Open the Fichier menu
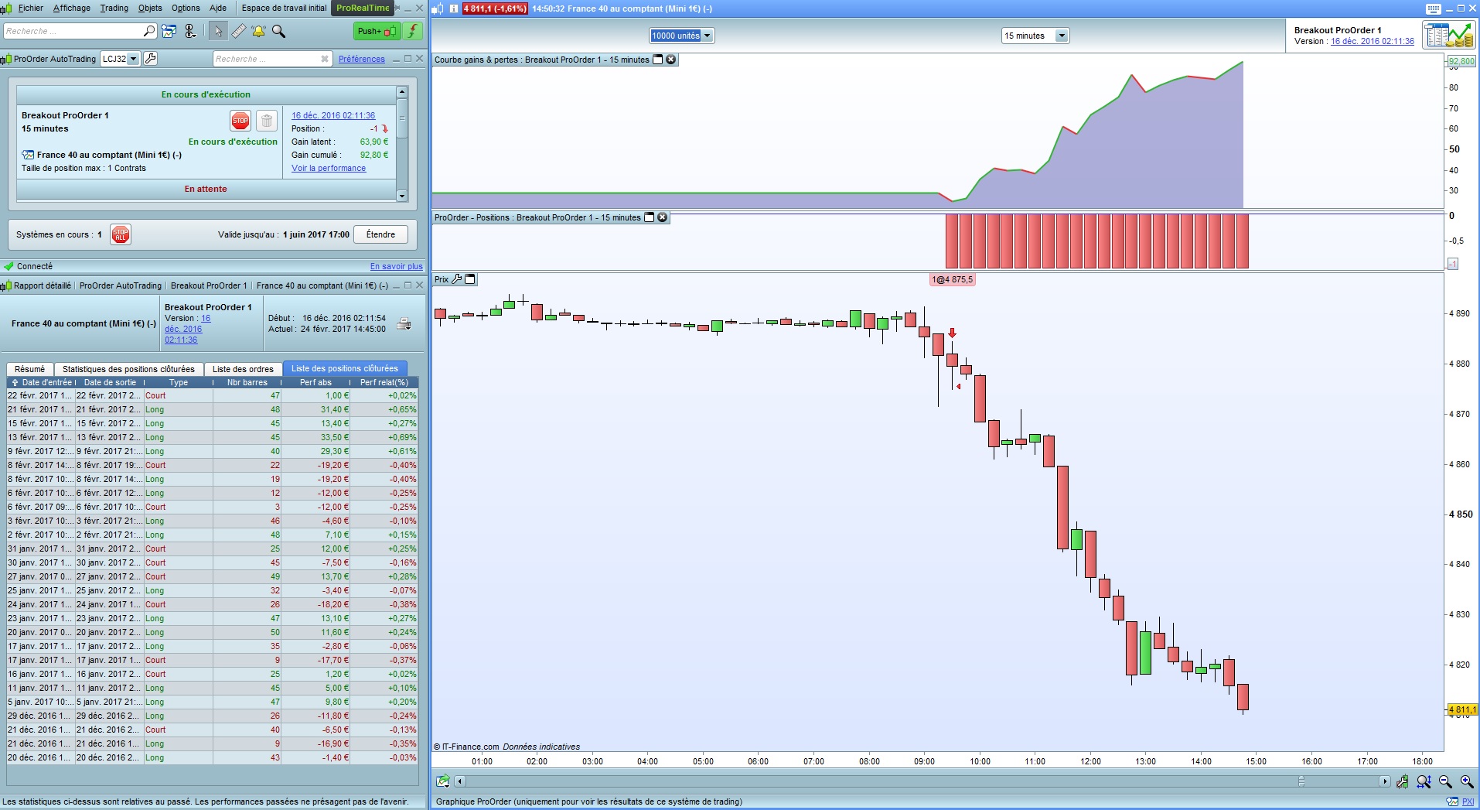 31,8
